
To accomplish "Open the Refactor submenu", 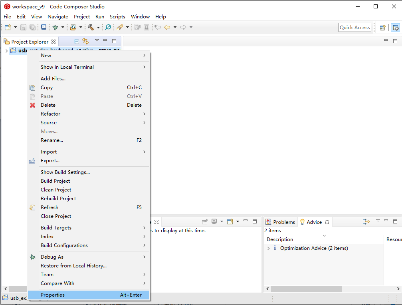I will (x=89, y=114).
